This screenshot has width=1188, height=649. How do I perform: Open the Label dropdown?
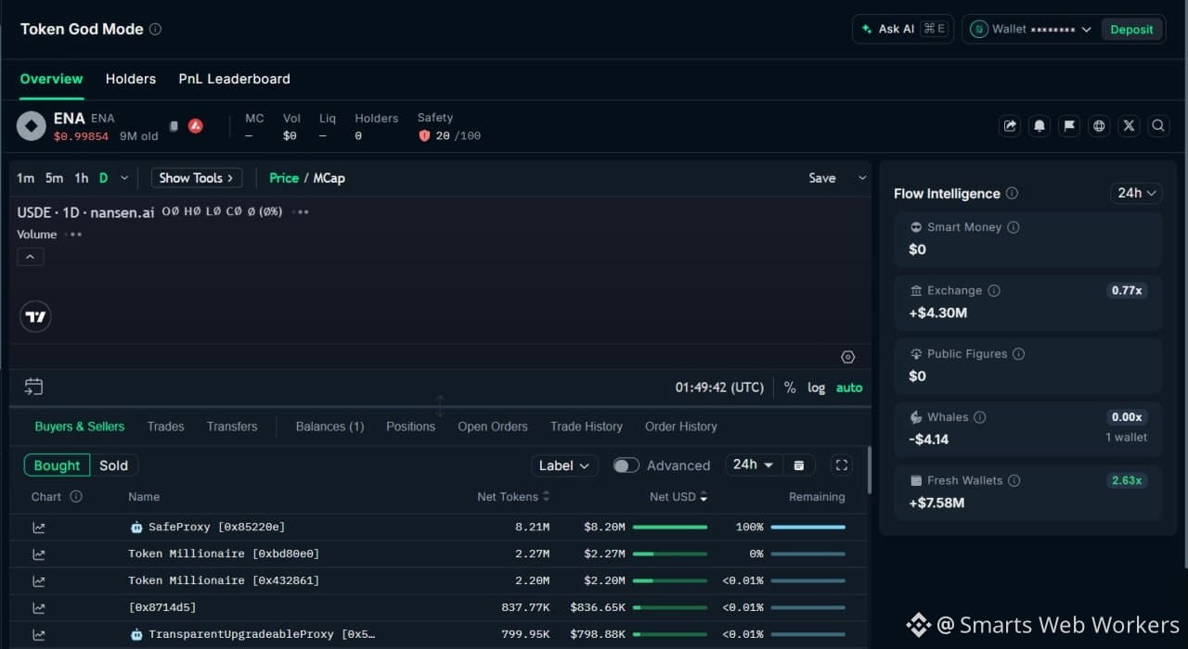click(x=564, y=465)
